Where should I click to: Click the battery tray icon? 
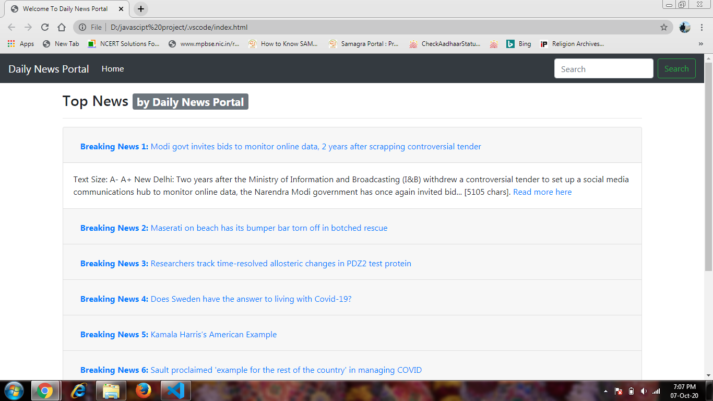pyautogui.click(x=631, y=391)
